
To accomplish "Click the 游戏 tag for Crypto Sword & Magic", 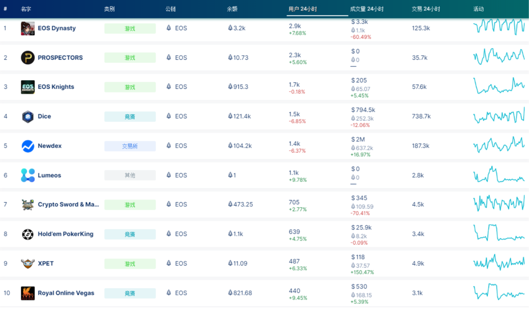I will pos(130,205).
